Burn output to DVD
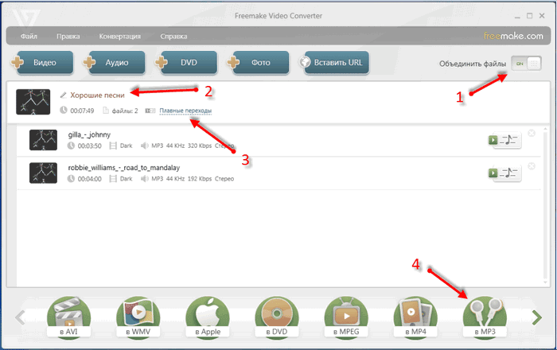557x350 pixels. (277, 317)
